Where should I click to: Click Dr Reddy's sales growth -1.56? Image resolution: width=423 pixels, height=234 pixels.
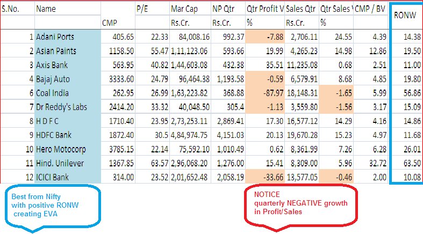pyautogui.click(x=336, y=107)
